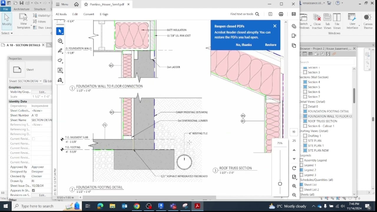Open FOUNDATION FOOTING DETAIL in Project Browser
Screen dimensions: 377x212
(328, 111)
